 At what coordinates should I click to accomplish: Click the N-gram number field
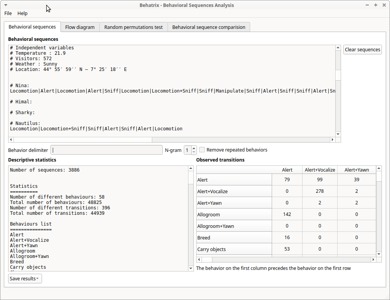pos(188,150)
